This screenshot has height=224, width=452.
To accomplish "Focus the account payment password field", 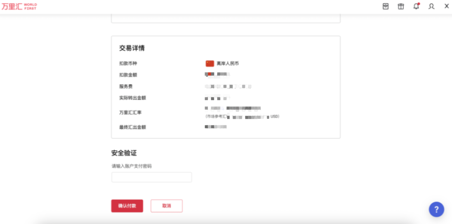I will [151, 177].
